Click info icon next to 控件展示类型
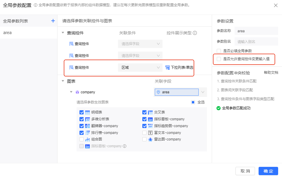The height and width of the screenshot is (179, 282). [195, 33]
